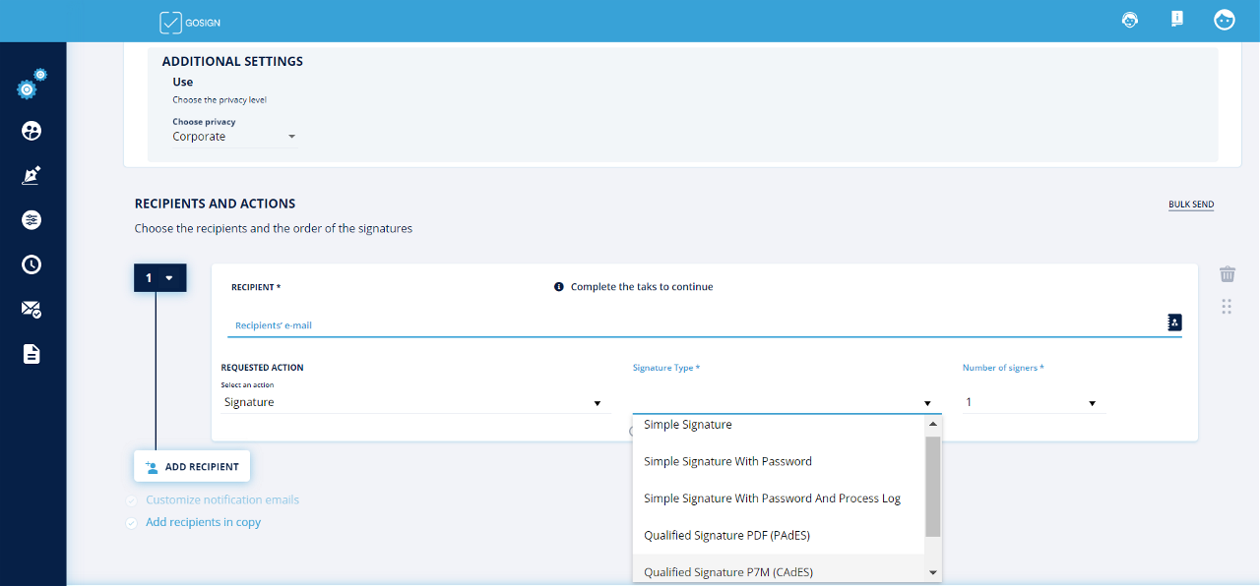Open the address book icon in recipient field
The width and height of the screenshot is (1260, 586).
[1173, 322]
